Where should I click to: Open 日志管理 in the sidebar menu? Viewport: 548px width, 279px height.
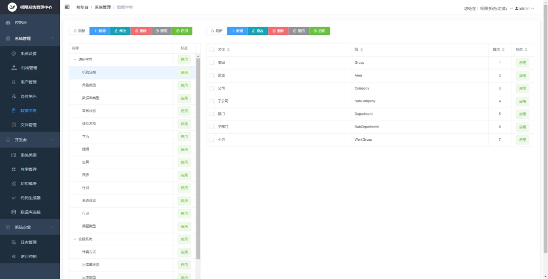point(30,243)
